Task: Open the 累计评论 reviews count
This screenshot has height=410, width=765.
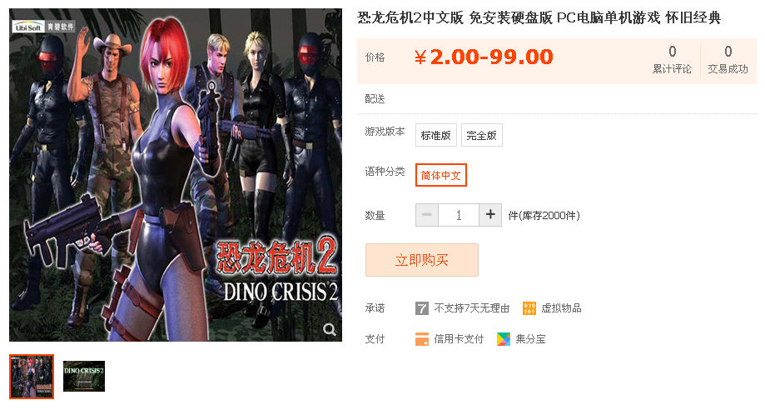Action: (673, 60)
